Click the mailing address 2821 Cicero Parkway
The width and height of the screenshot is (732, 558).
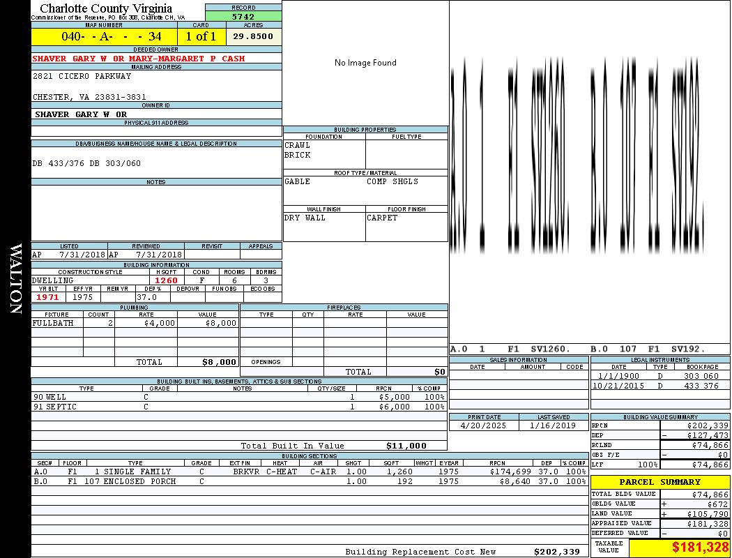tap(82, 76)
